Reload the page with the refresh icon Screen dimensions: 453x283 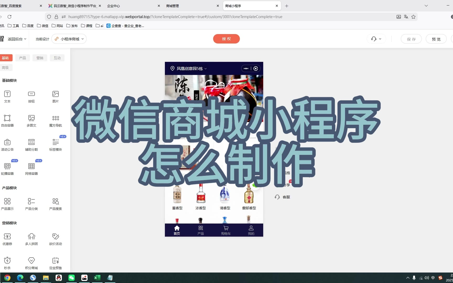pyautogui.click(x=9, y=17)
